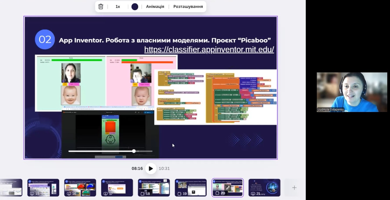Image resolution: width=390 pixels, height=200 pixels.
Task: Click the presenter icon on slide 21 thumbnail
Action: tap(253, 194)
